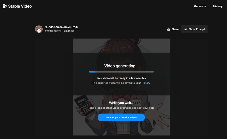The height and width of the screenshot is (139, 227).
Task: Click the user avatar thumbnail
Action: pos(39,29)
